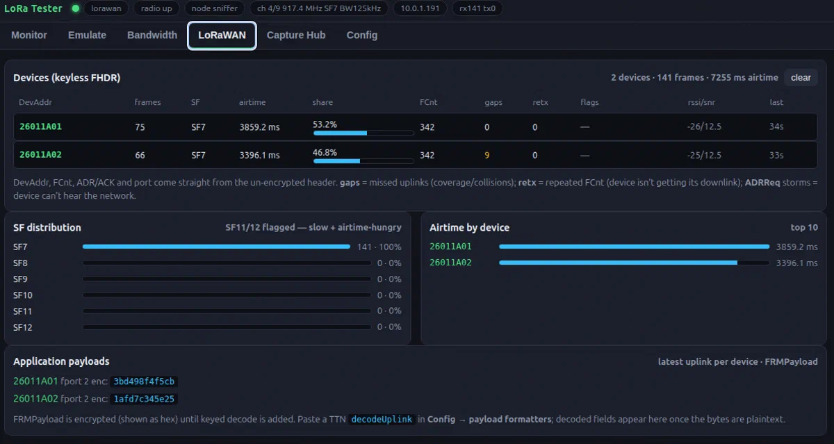Click the DevAddr column header

pos(35,102)
